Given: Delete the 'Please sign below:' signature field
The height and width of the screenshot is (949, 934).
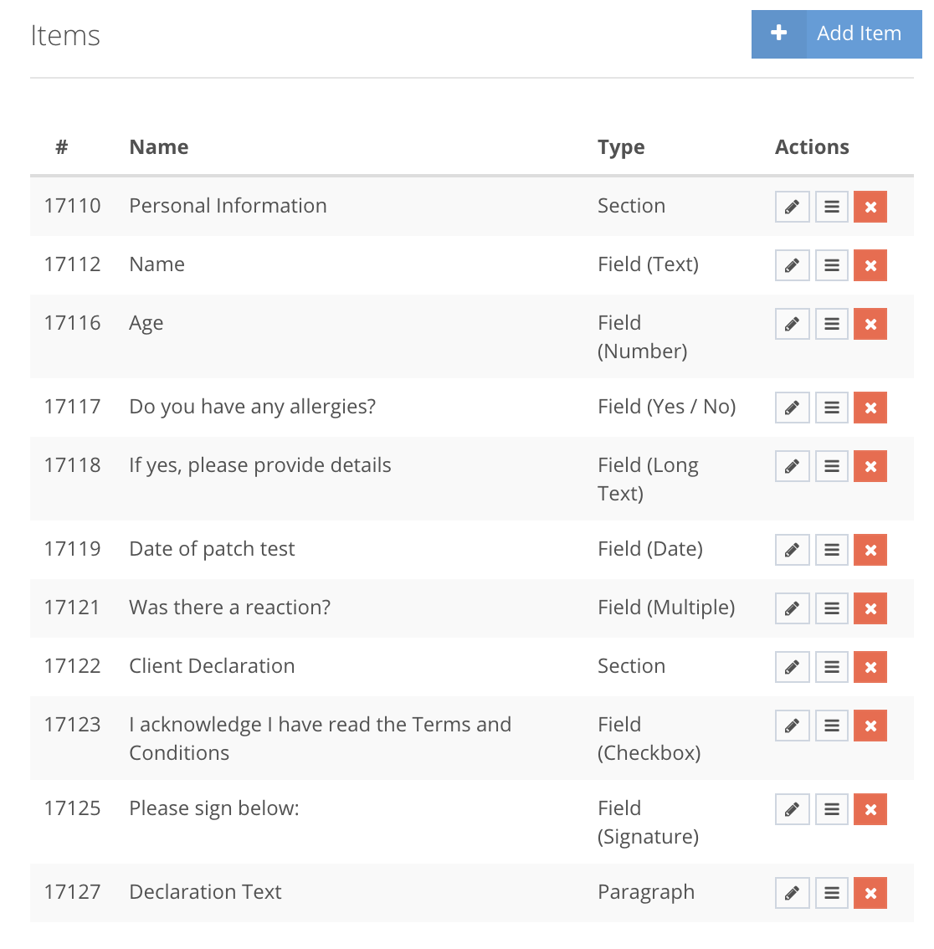Looking at the screenshot, I should pos(870,809).
